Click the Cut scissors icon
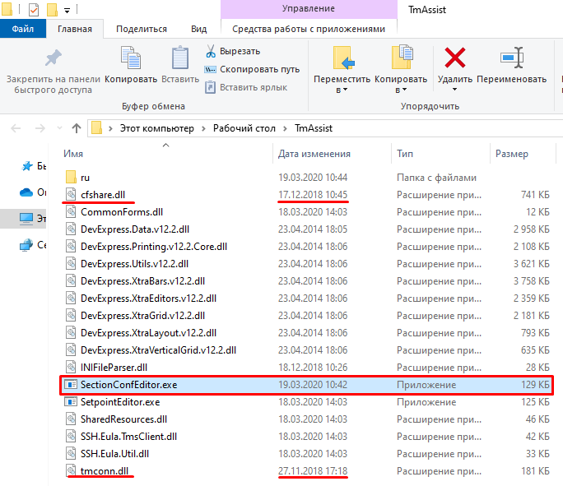563x486 pixels. (212, 51)
